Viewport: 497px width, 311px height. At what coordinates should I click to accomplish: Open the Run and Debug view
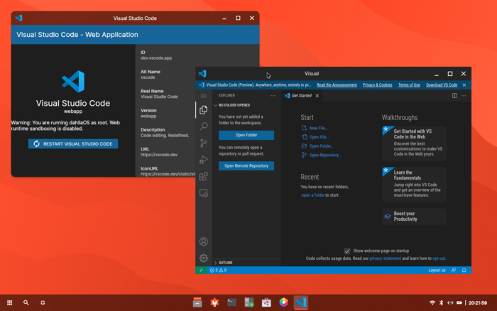(204, 160)
